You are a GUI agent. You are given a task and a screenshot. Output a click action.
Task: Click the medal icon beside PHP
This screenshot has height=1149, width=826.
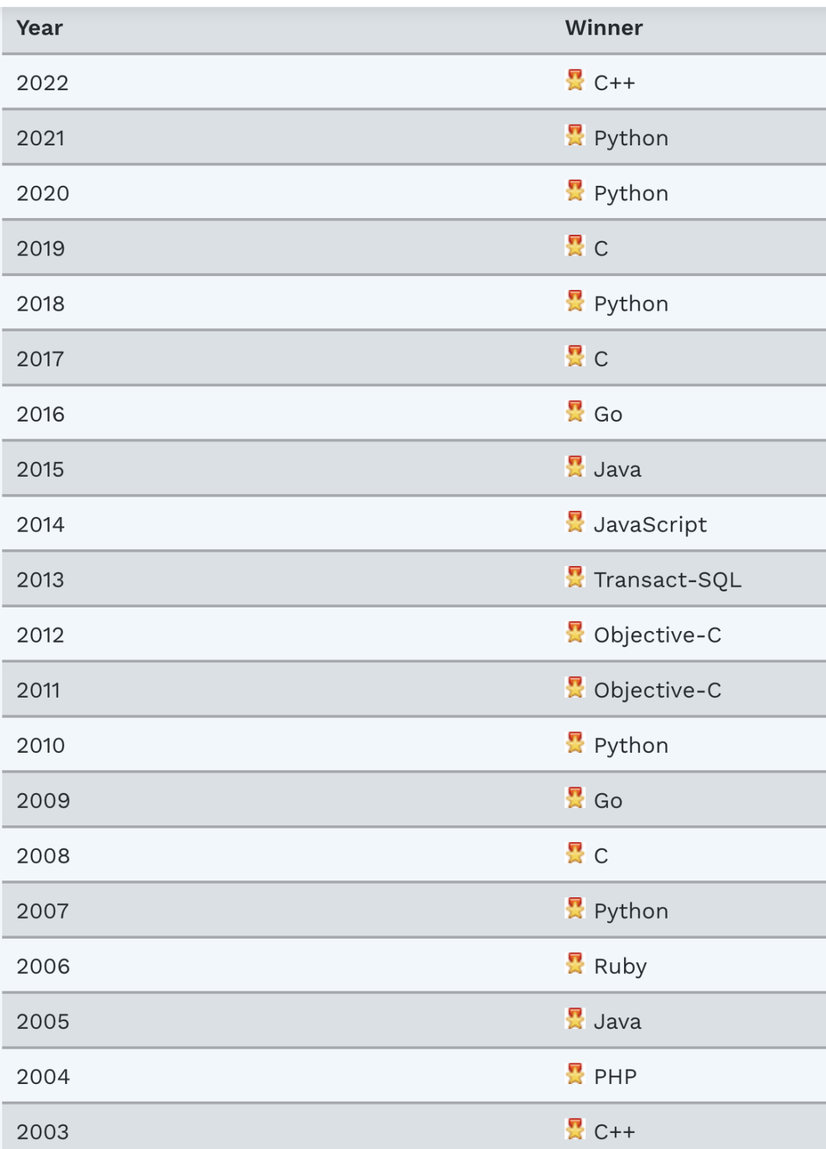(x=575, y=1074)
